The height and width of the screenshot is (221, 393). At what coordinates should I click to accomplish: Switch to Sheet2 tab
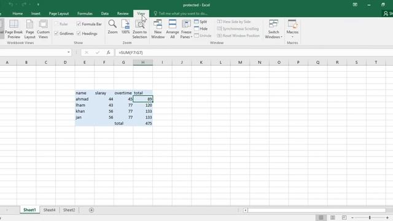pyautogui.click(x=69, y=210)
